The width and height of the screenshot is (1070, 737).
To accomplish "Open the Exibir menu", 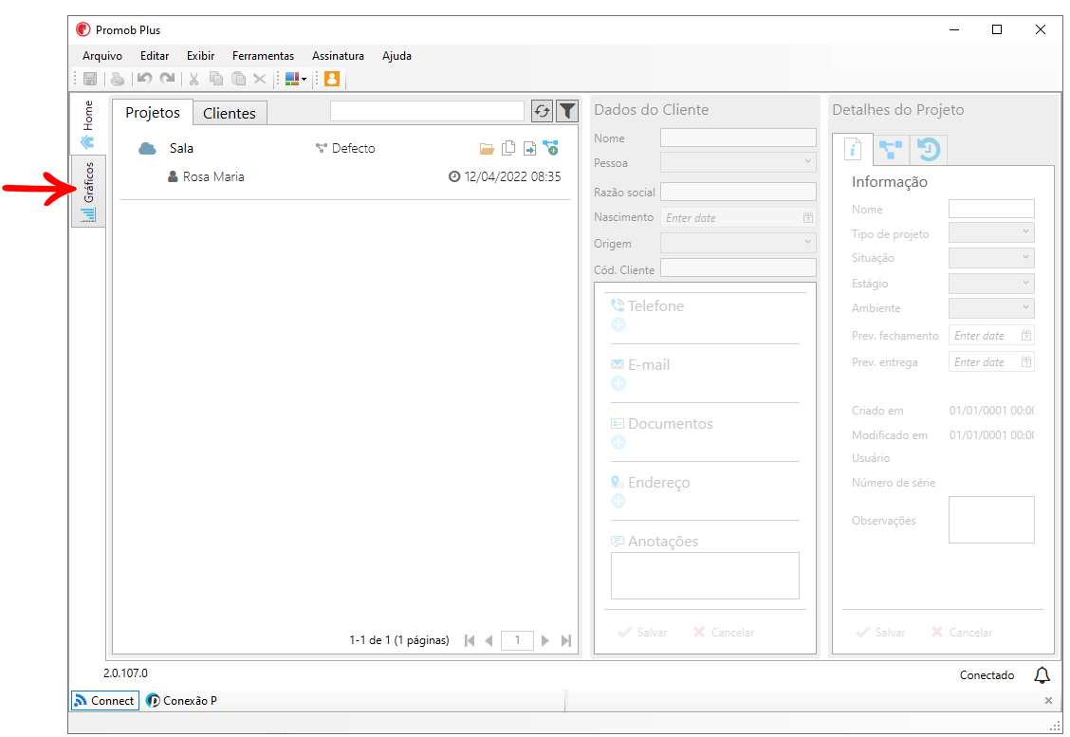I will (x=201, y=56).
